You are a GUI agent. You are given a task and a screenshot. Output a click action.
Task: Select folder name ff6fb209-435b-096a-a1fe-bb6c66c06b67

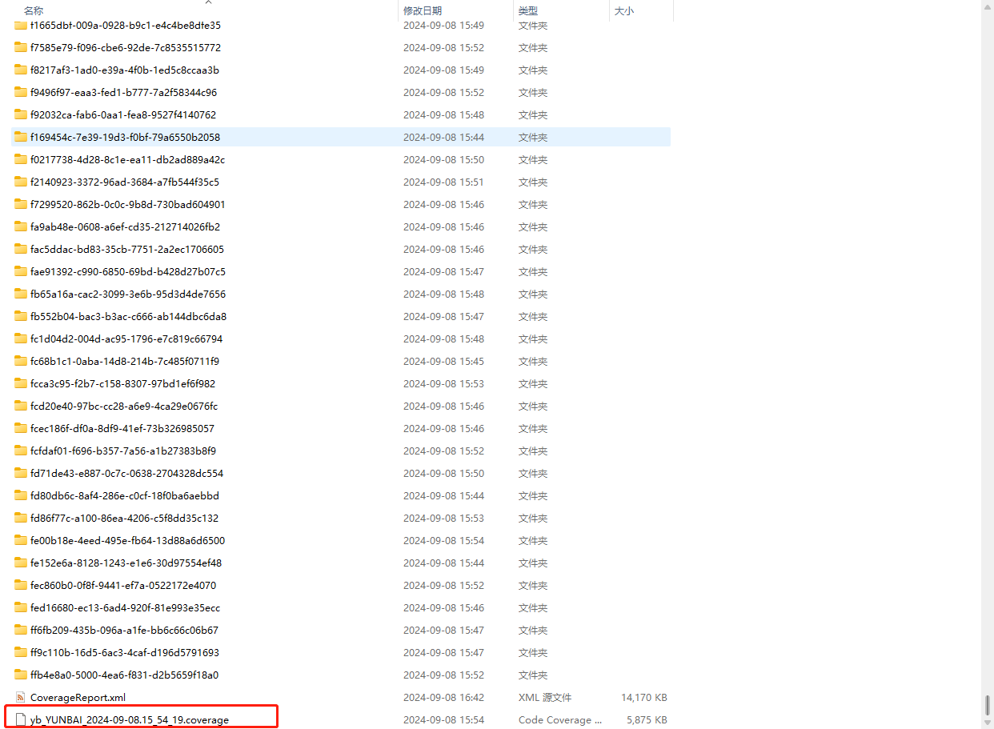(124, 630)
